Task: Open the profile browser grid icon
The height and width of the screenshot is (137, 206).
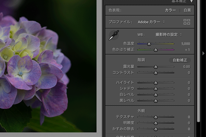Action: 187,22
